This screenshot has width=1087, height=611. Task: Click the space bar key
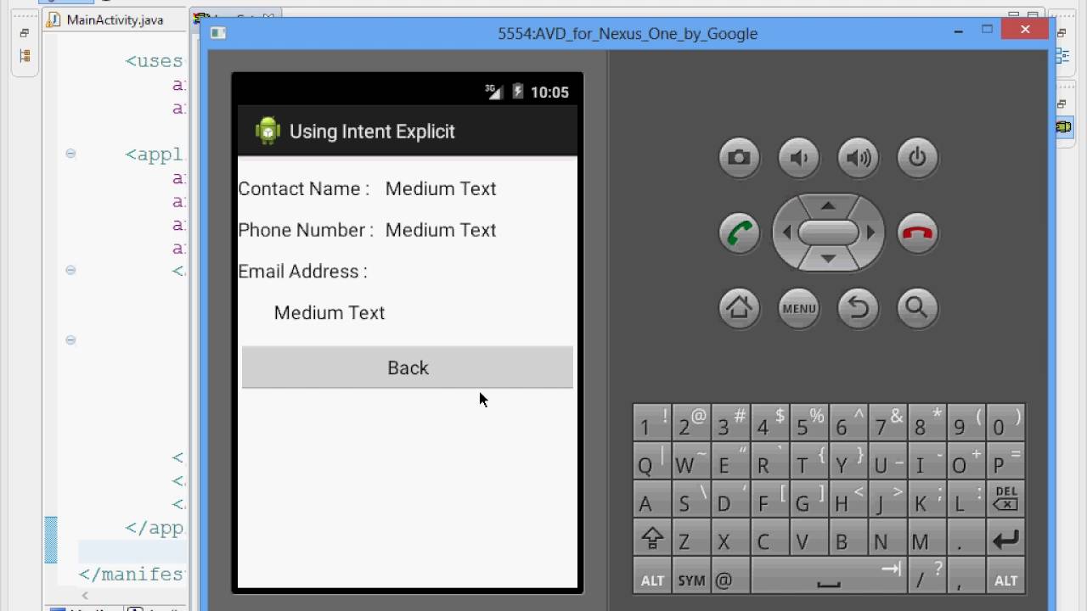[828, 577]
